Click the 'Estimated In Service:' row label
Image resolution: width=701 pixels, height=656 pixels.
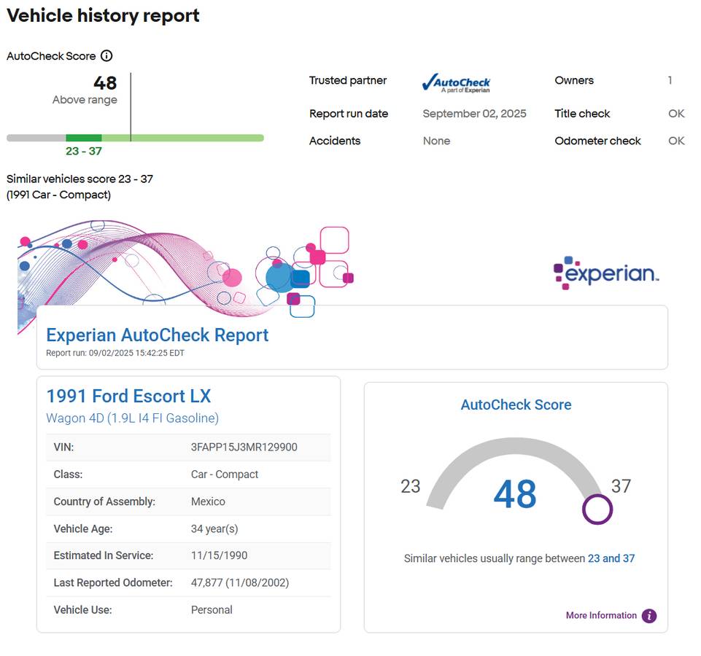pos(104,555)
